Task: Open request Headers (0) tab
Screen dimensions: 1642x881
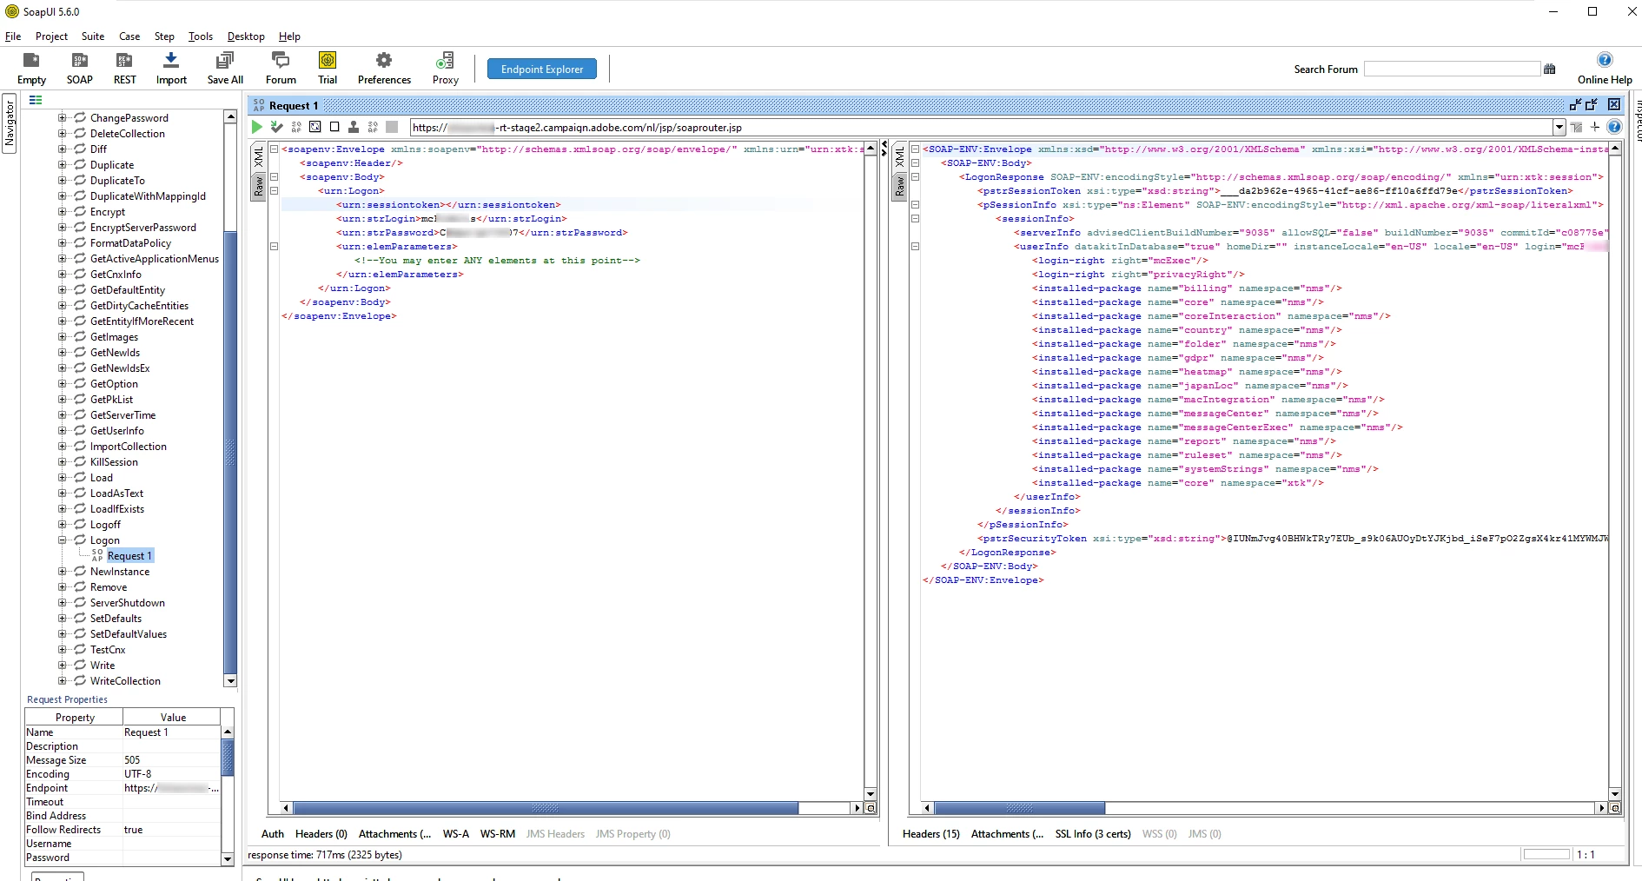Action: tap(321, 834)
